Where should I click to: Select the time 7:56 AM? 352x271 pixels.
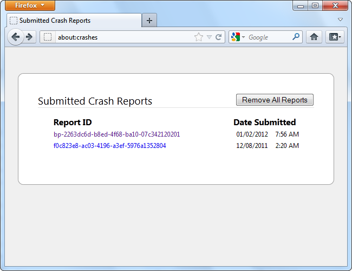(x=287, y=134)
